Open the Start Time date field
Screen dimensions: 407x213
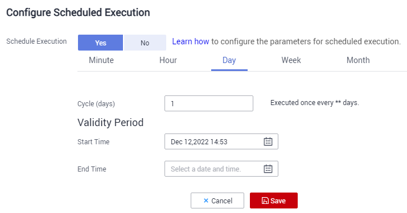(221, 141)
